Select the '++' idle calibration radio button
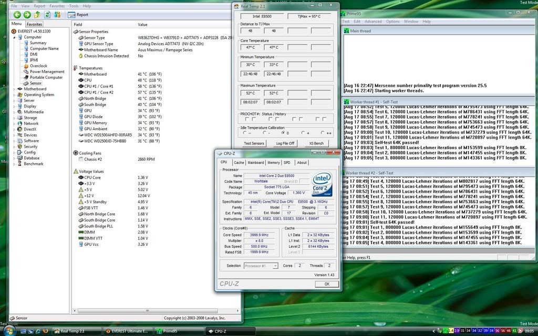 click(323, 133)
